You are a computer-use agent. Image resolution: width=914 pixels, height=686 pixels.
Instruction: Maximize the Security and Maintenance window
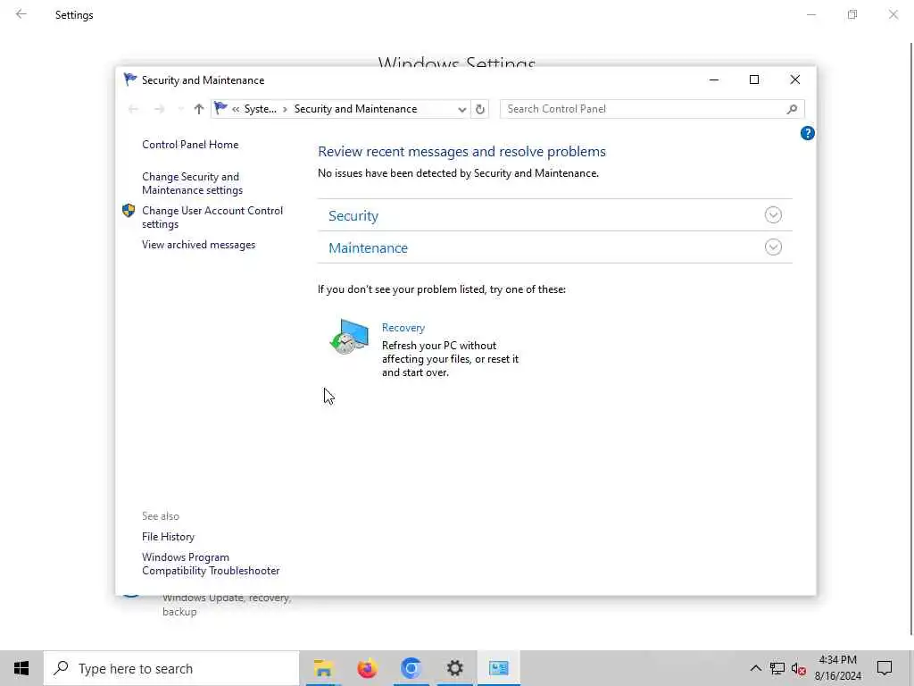point(754,79)
